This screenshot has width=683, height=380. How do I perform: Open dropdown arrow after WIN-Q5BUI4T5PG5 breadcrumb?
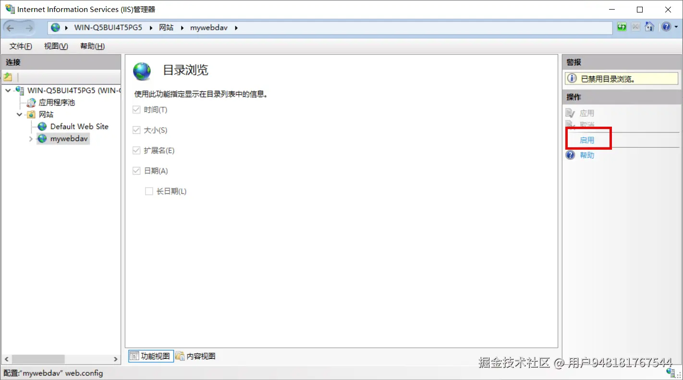[150, 28]
